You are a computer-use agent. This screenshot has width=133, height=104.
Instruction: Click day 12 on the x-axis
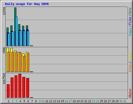pyautogui.click(x=51, y=101)
